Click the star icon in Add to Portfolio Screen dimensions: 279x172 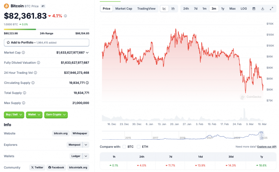coord(8,43)
